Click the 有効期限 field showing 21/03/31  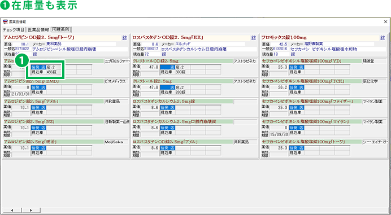[x=21, y=94]
